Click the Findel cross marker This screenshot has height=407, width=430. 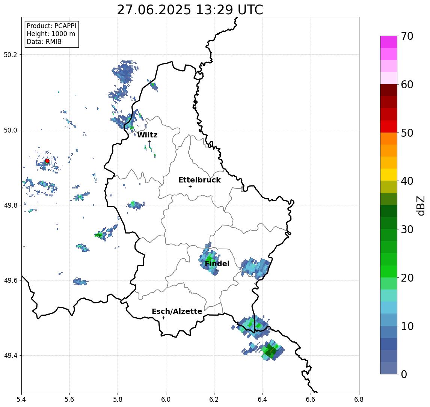(x=217, y=270)
